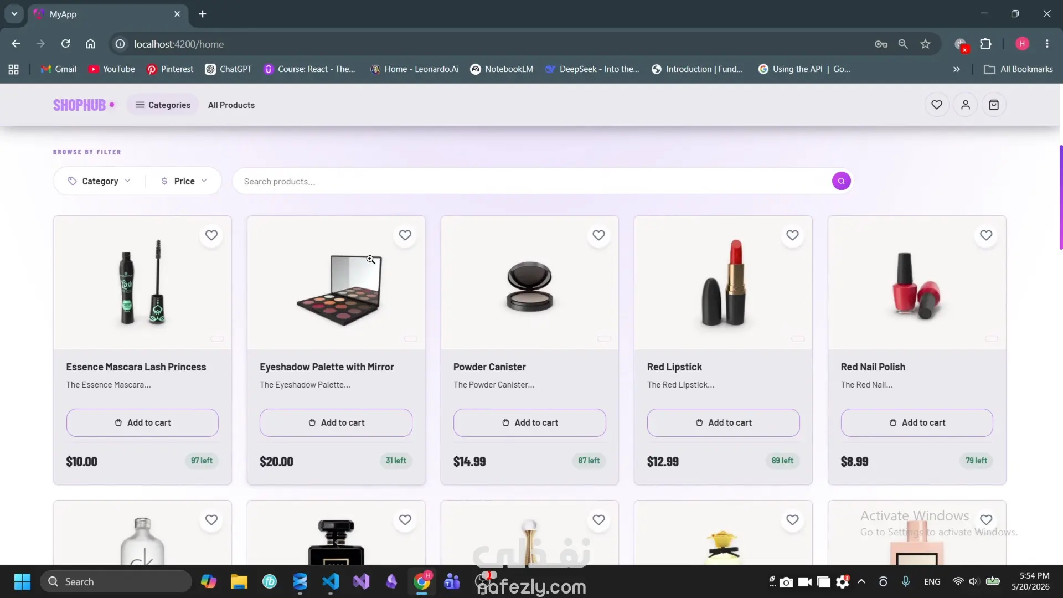This screenshot has height=598, width=1063.
Task: Click the "31 left" stock badge
Action: point(396,461)
